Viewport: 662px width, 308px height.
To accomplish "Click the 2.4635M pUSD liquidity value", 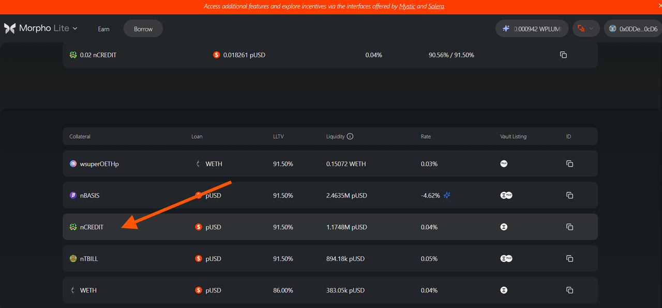I will 347,196.
